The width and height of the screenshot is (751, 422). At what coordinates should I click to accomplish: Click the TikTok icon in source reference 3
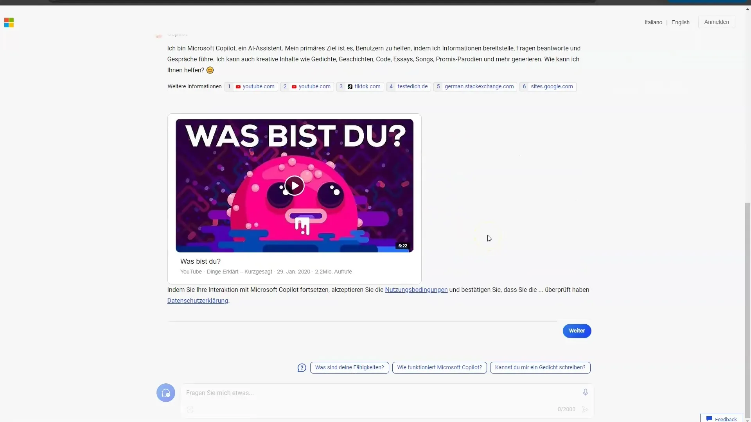[x=350, y=87]
